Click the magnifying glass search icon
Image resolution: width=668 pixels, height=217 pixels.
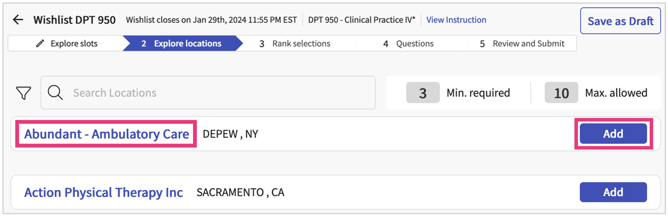point(56,93)
